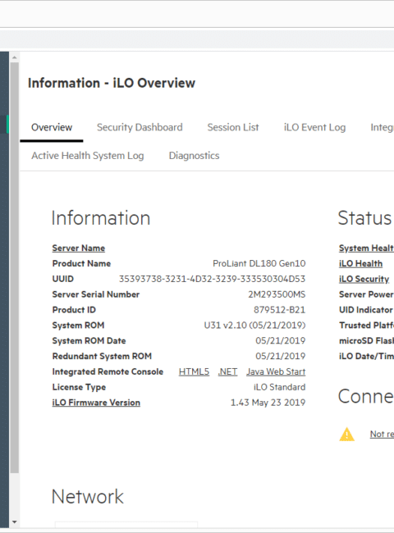Viewport: 394px width, 533px height.
Task: Click the serial number 2M293500MS
Action: click(x=277, y=294)
